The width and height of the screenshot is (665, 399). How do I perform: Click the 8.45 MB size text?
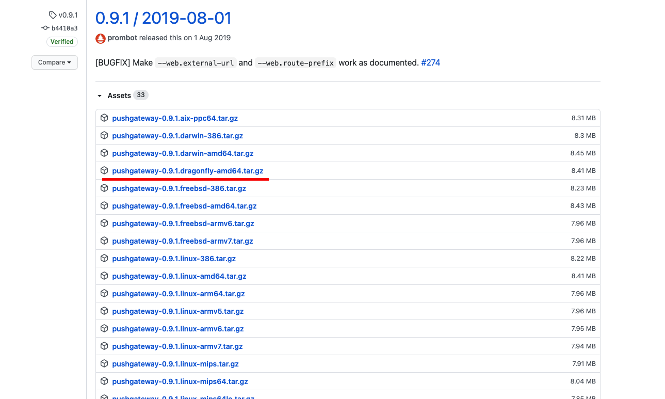(583, 153)
